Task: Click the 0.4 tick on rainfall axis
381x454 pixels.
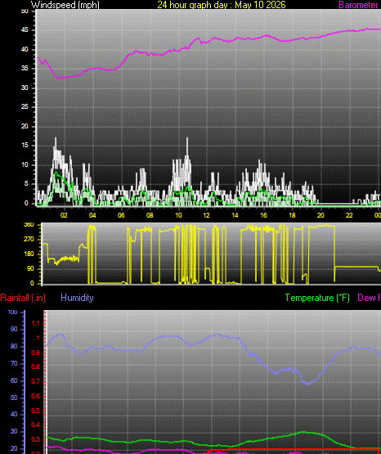Action: click(x=36, y=425)
